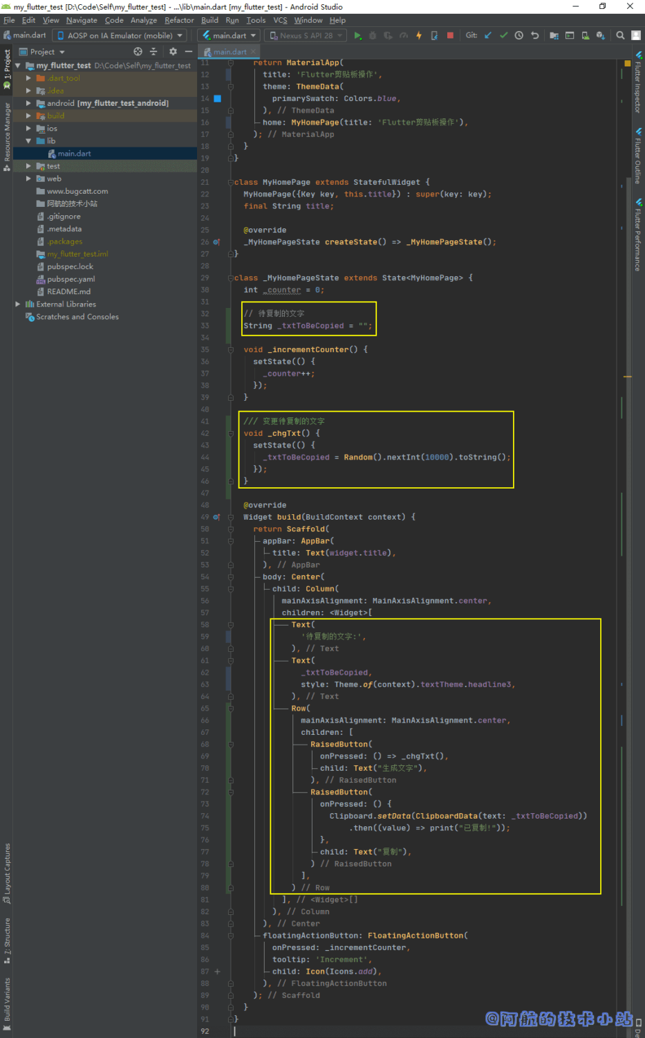This screenshot has height=1038, width=645.
Task: Open the Refactor menu
Action: coord(179,20)
